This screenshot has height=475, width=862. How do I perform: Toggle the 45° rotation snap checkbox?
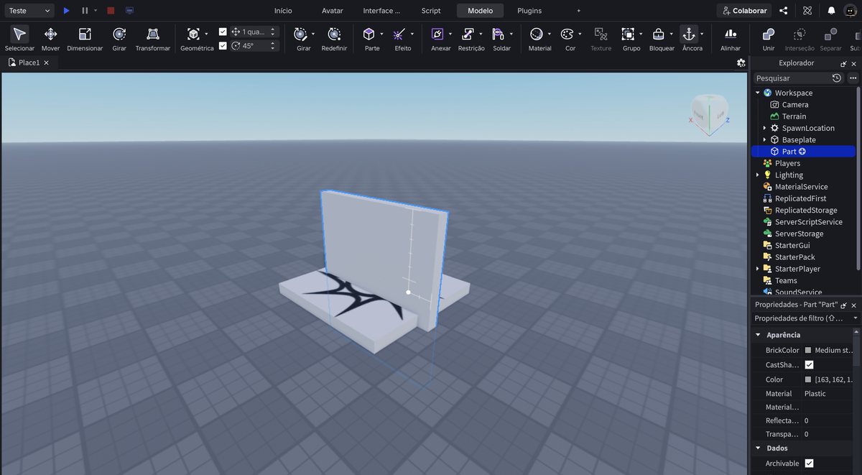pyautogui.click(x=223, y=45)
